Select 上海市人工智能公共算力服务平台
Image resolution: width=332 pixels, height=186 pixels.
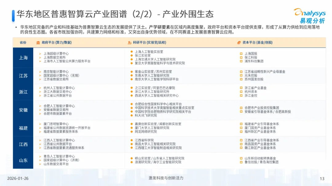[67, 61]
